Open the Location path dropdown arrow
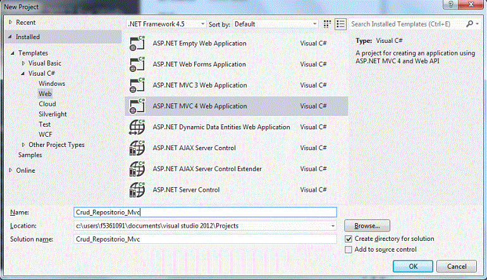The width and height of the screenshot is (487, 280). [333, 226]
